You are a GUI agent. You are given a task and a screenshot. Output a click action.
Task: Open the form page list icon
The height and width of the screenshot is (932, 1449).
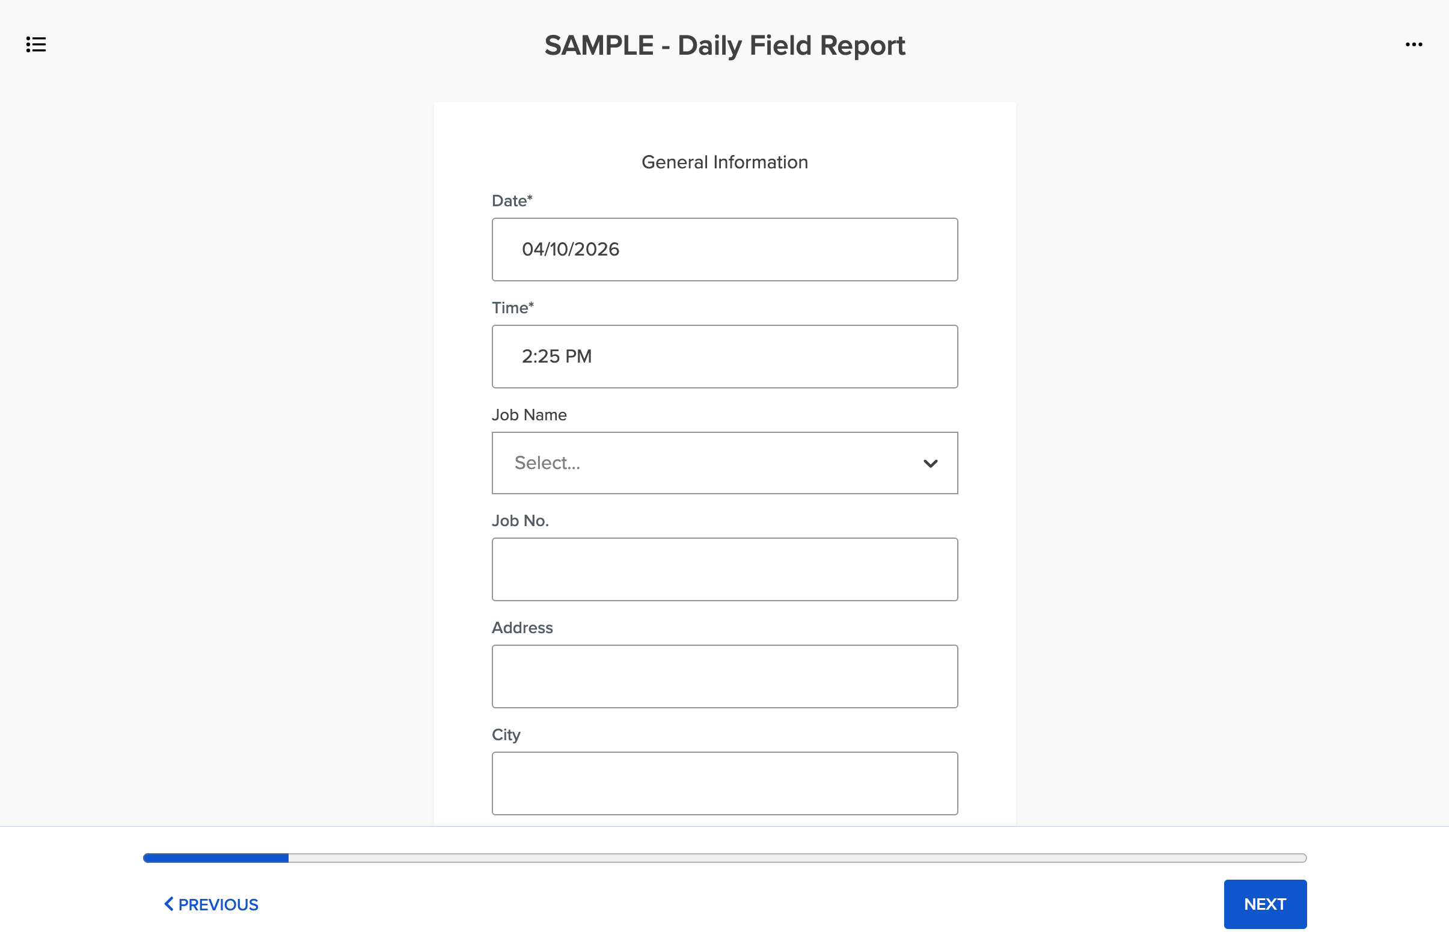coord(34,44)
